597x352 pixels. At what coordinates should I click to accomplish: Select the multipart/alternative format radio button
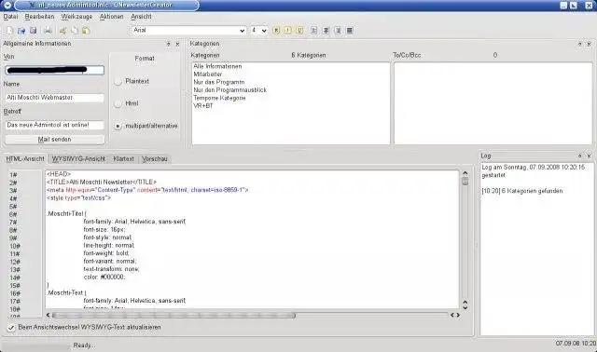pyautogui.click(x=118, y=126)
